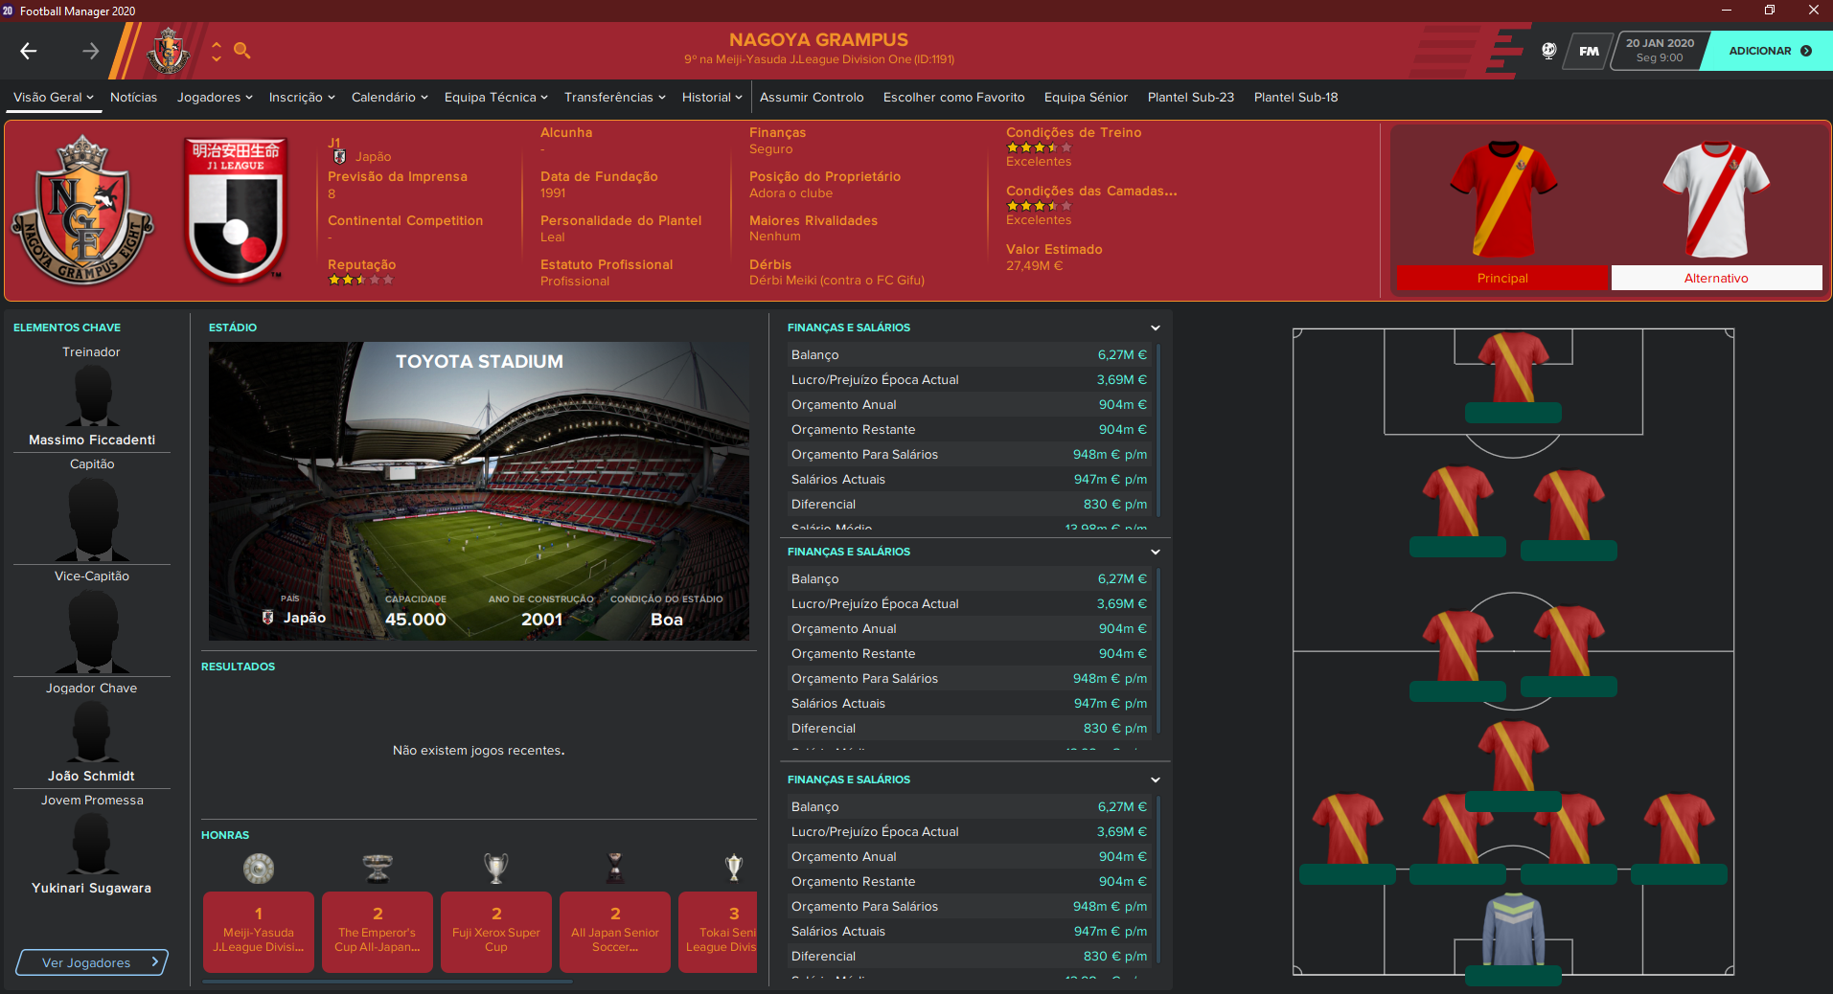Expand the Jogadores menu
Screen dimensions: 1833x994
(215, 98)
